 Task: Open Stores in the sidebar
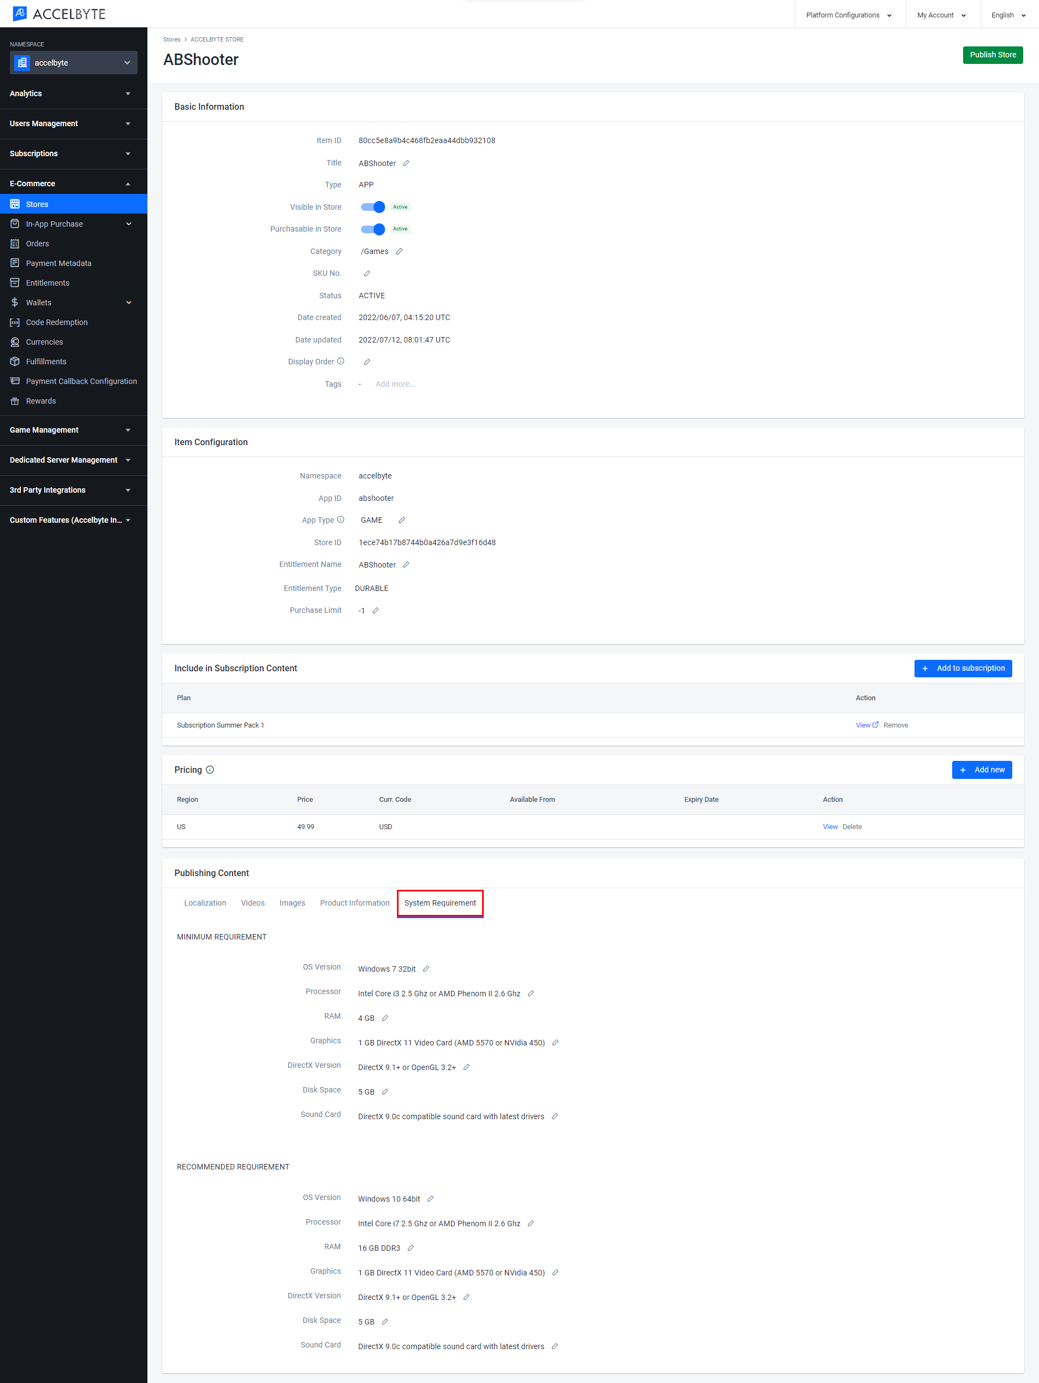[74, 204]
